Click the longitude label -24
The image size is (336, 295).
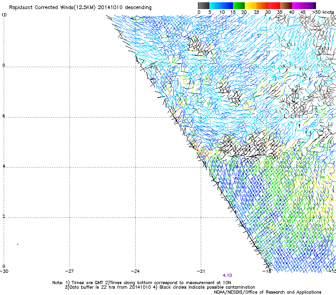click(135, 271)
